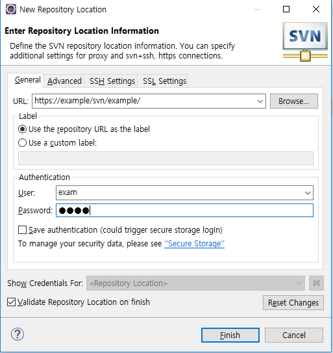Click the Password input field
Viewport: 333px width, 353px height.
[184, 211]
